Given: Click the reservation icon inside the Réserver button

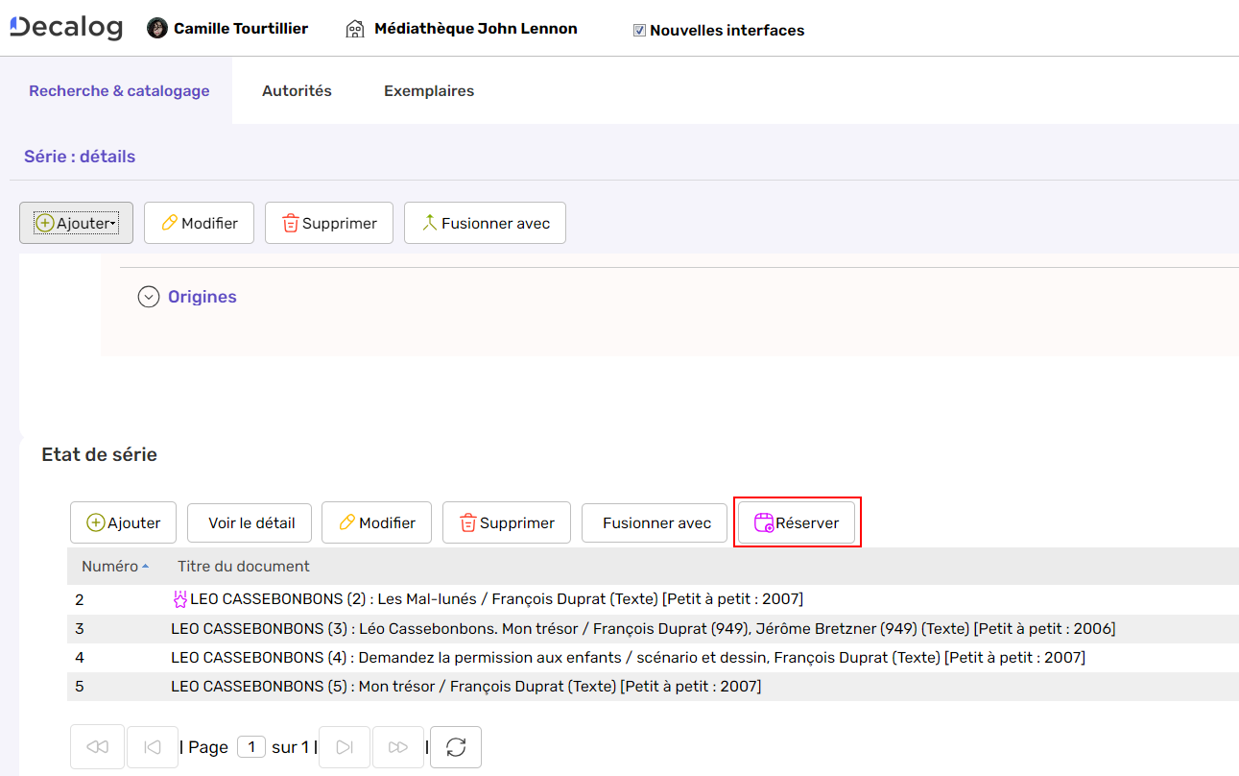Looking at the screenshot, I should (x=764, y=521).
